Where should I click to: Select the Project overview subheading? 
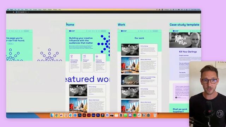pyautogui.click(x=184, y=55)
